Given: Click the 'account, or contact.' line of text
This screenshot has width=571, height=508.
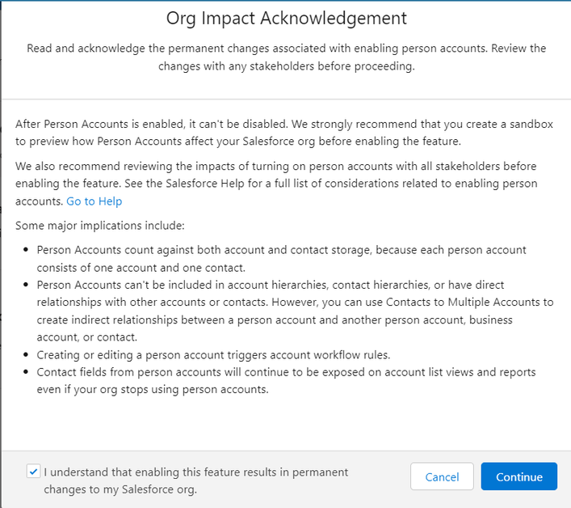Looking at the screenshot, I should (87, 337).
